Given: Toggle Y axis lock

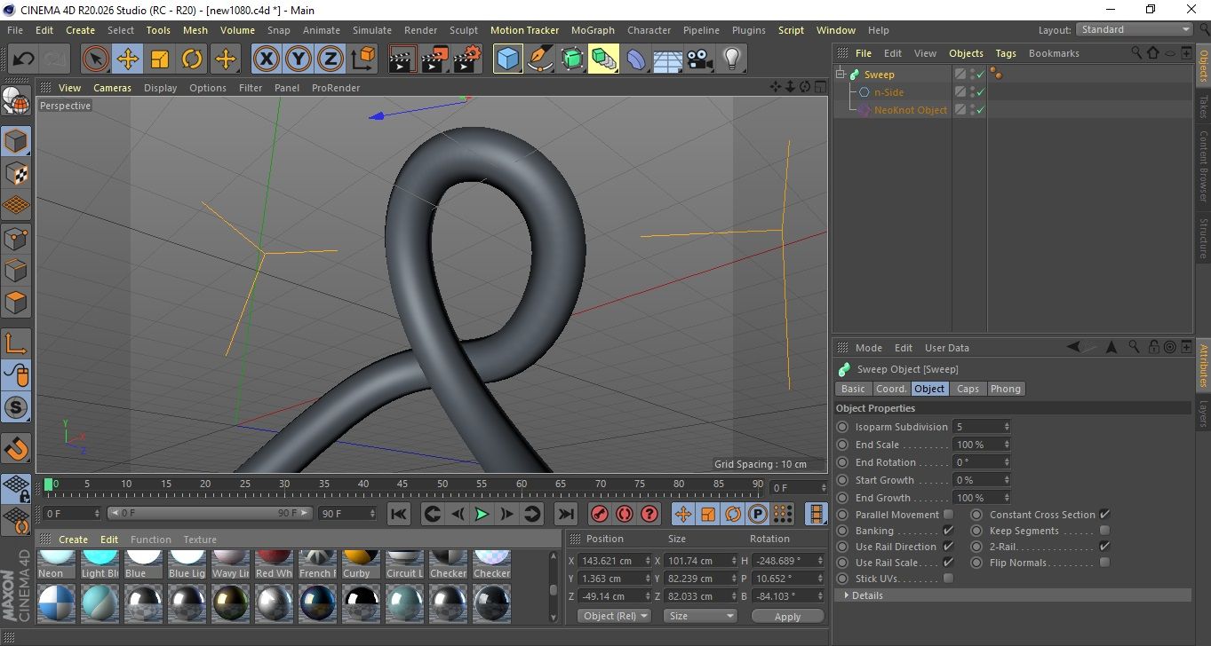Looking at the screenshot, I should (x=299, y=59).
